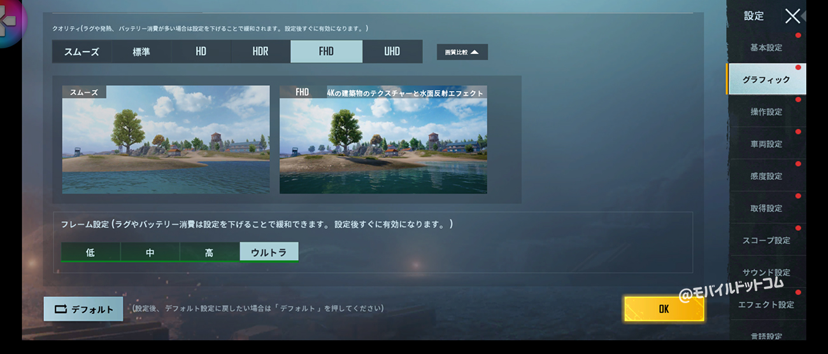The width and height of the screenshot is (828, 354).
Task: Open サウンド設定 settings tab
Action: (766, 273)
